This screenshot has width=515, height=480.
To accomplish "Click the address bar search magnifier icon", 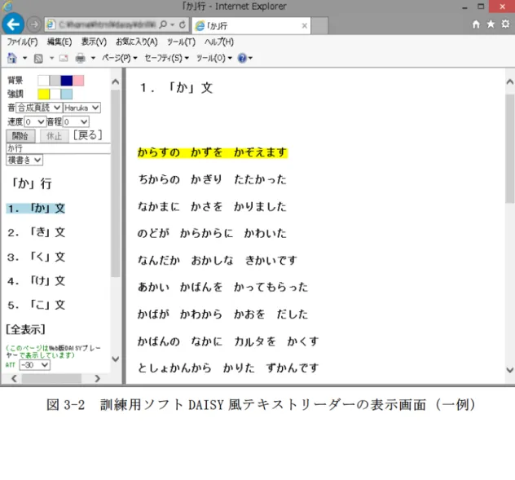I will (x=163, y=24).
